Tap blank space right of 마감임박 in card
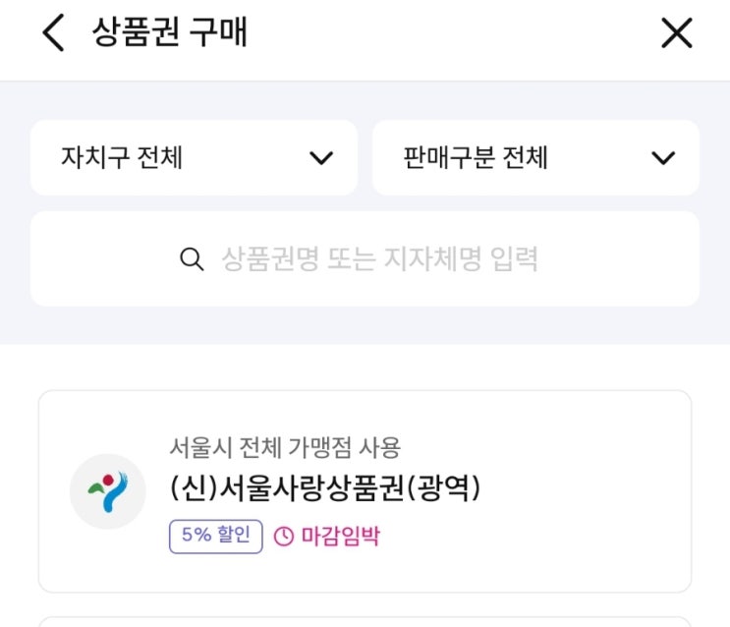The width and height of the screenshot is (730, 627). click(x=531, y=537)
